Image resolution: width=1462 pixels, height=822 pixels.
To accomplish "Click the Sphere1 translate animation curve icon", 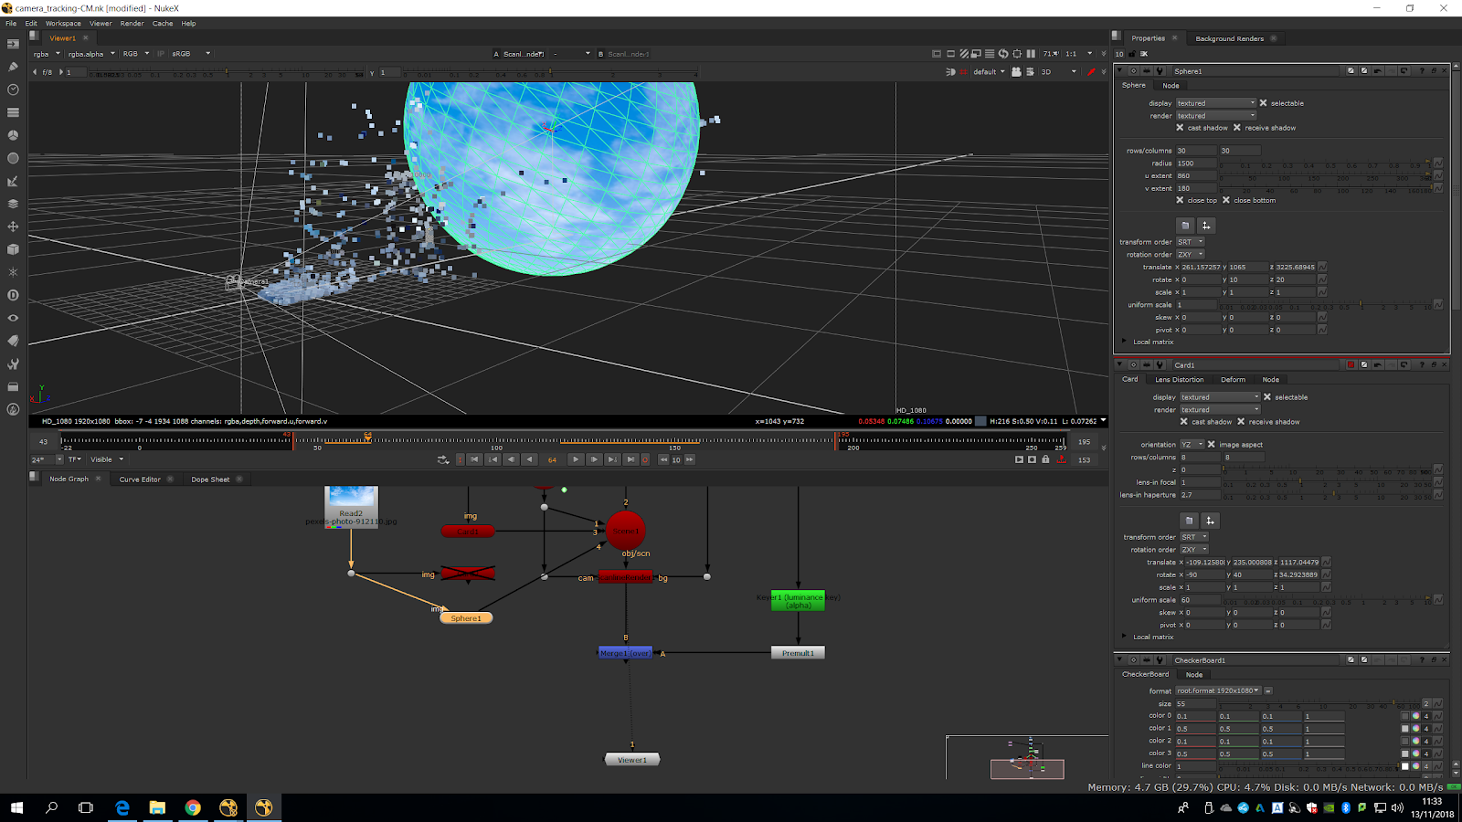I will point(1322,268).
